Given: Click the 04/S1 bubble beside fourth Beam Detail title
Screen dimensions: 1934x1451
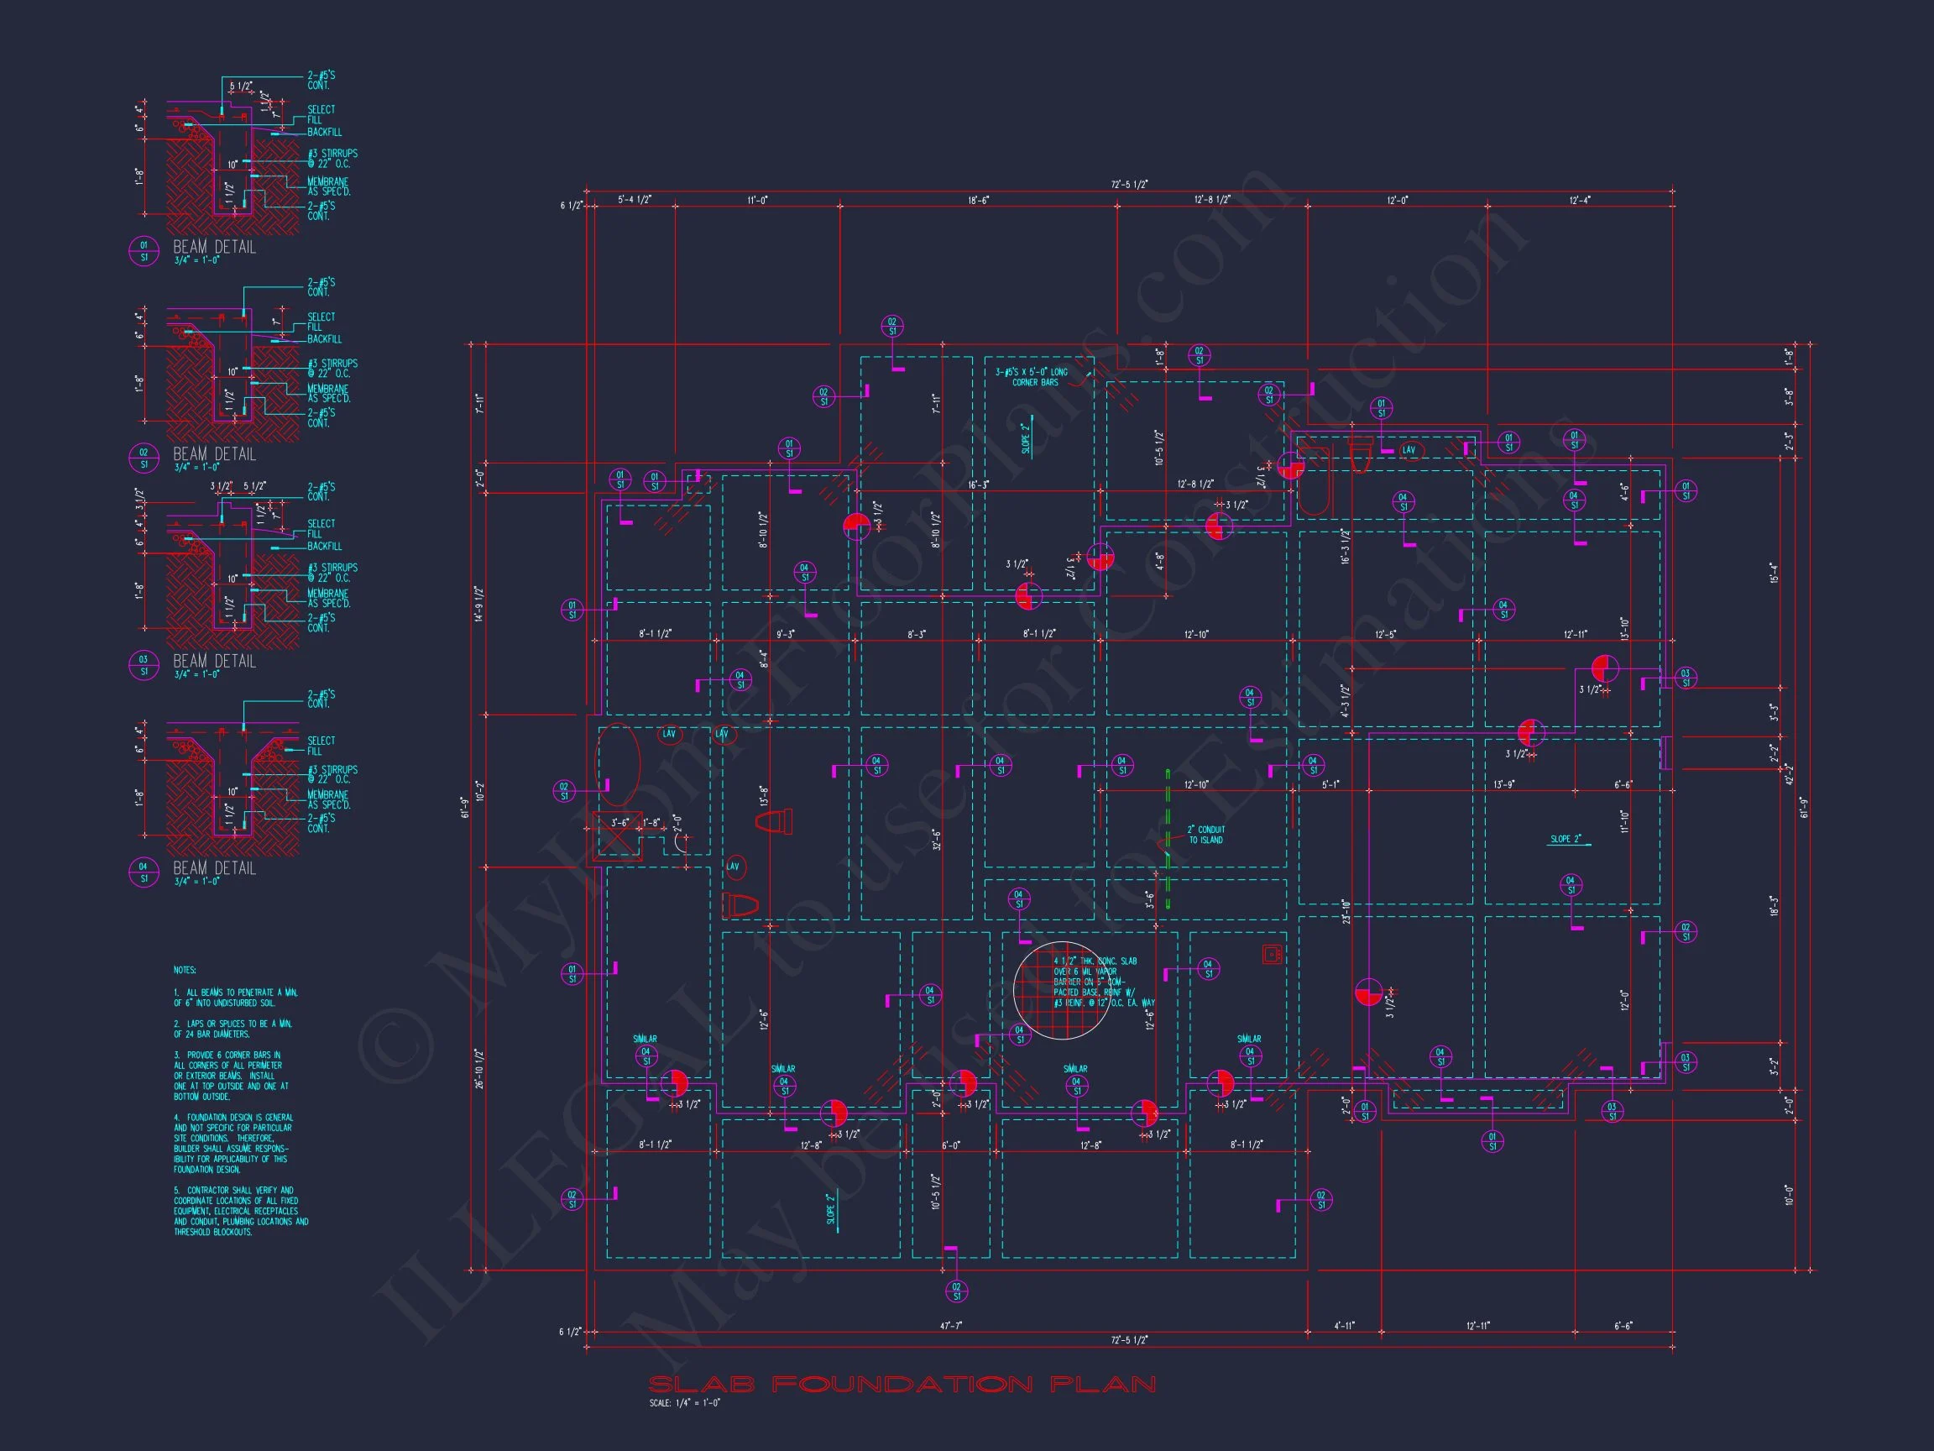Looking at the screenshot, I should point(144,872).
